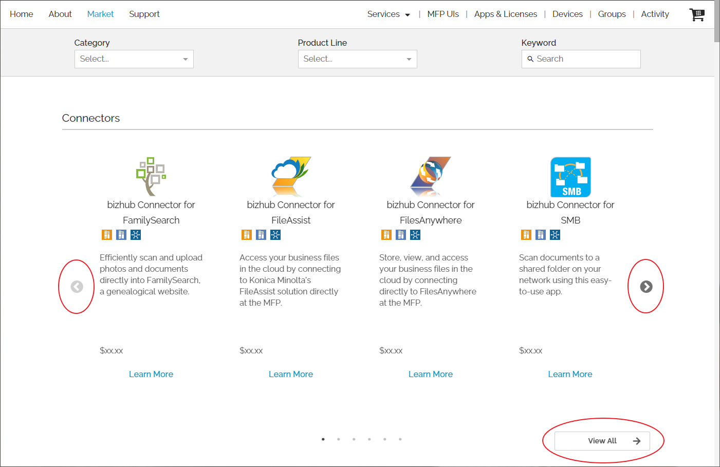Image resolution: width=720 pixels, height=467 pixels.
Task: Click title 'bizhub Connector for FamilySearch'
Action: coord(151,212)
